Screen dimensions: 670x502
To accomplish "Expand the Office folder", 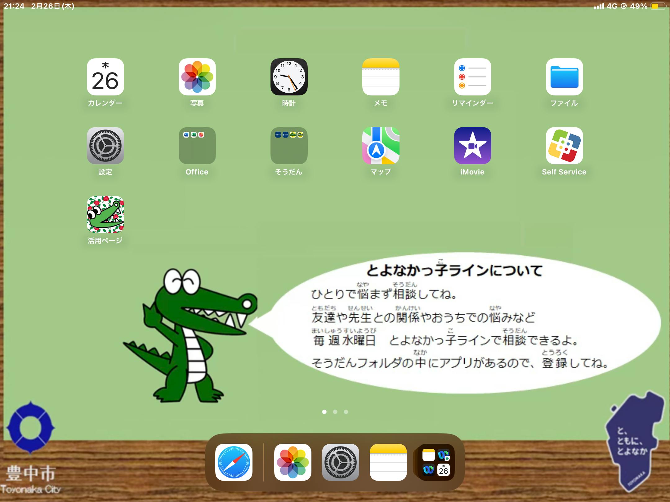I will pos(197,146).
